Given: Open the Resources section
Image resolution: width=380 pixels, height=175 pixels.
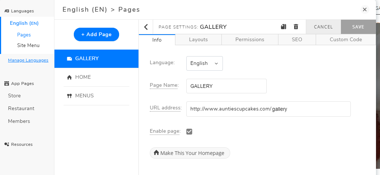Looking at the screenshot, I should [x=21, y=144].
